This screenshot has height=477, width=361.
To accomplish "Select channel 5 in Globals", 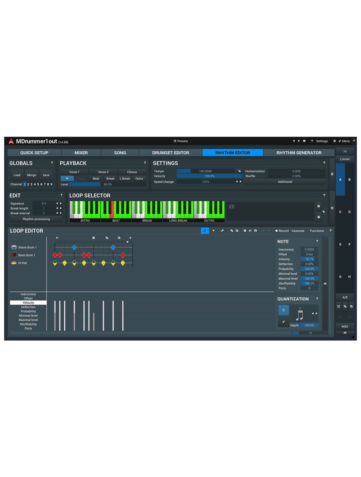I will coord(38,184).
